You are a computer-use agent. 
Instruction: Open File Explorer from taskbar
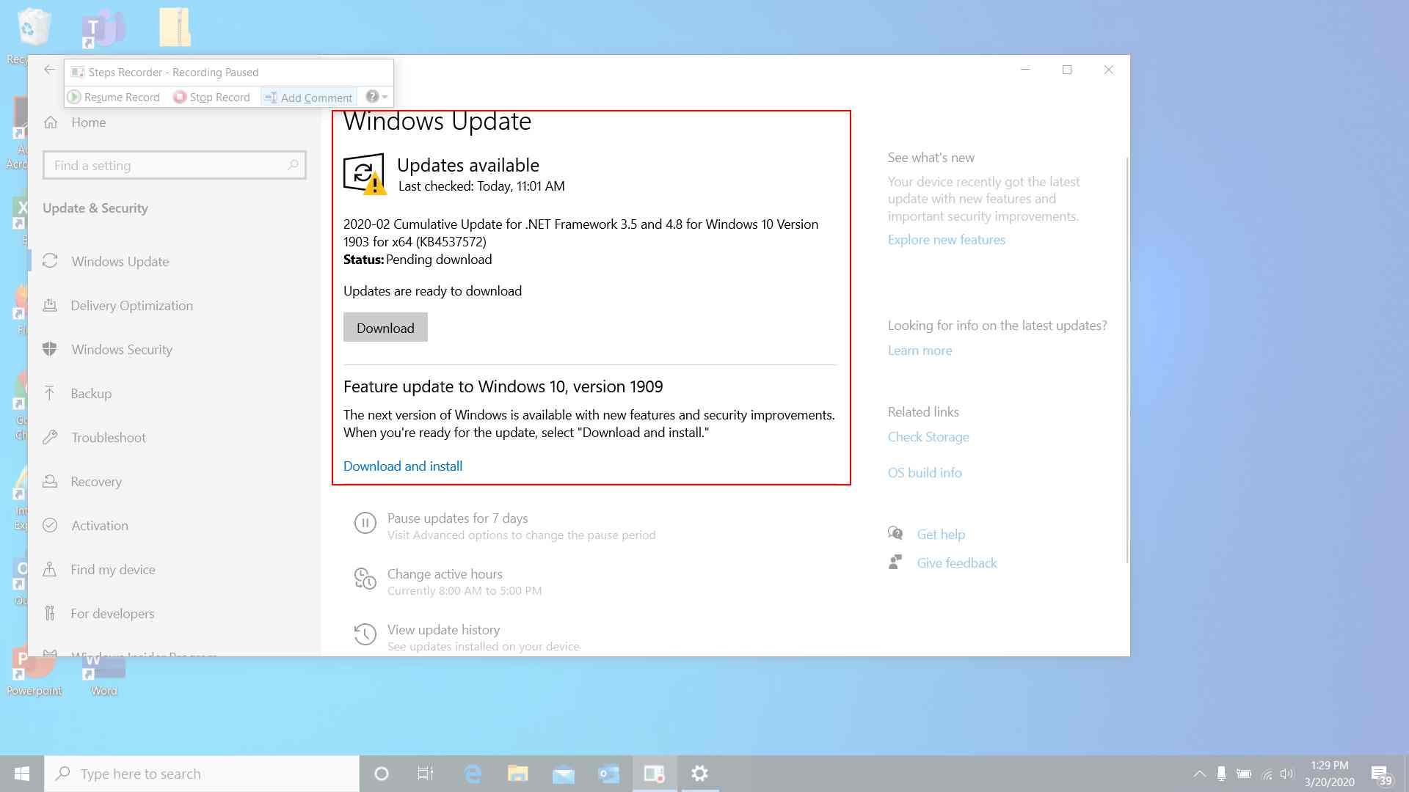tap(518, 774)
